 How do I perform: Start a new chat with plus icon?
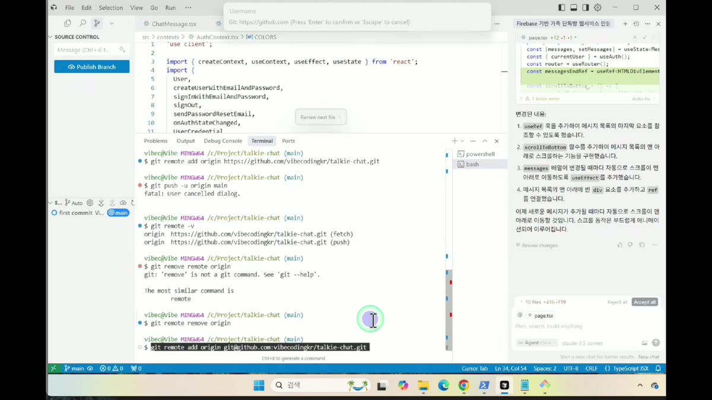point(625,24)
